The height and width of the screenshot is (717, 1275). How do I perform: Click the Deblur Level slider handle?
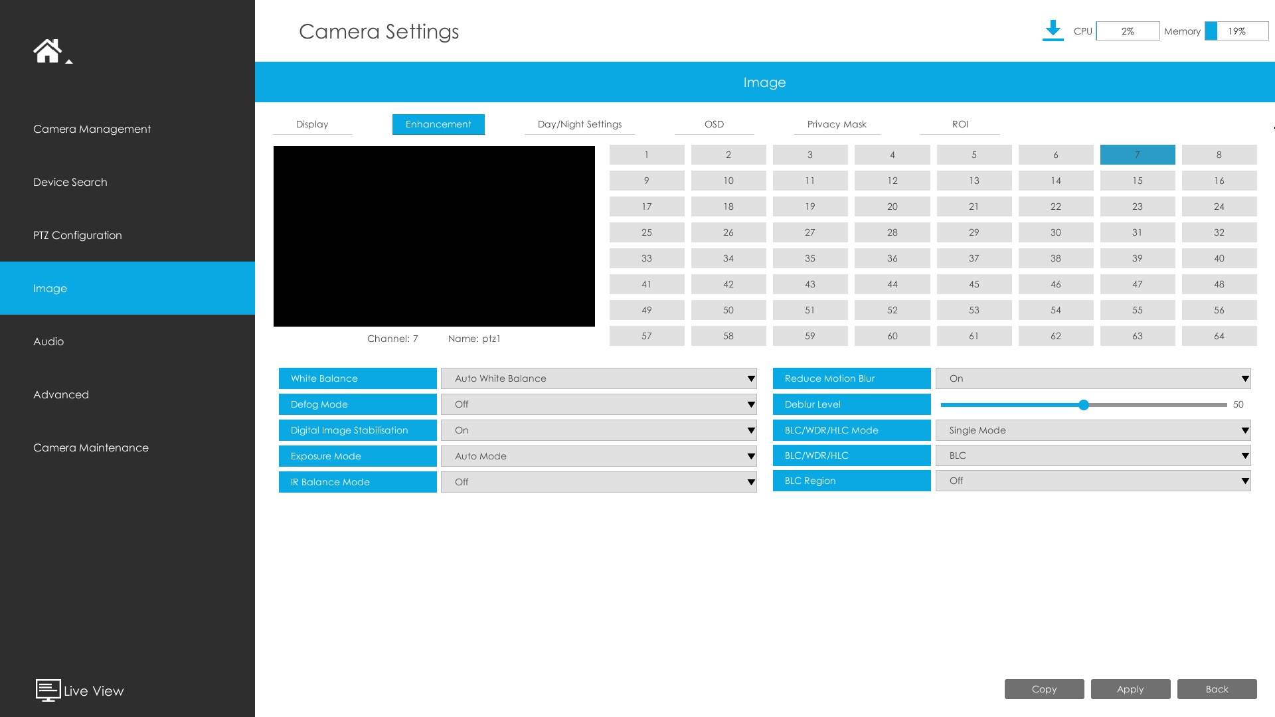1084,405
